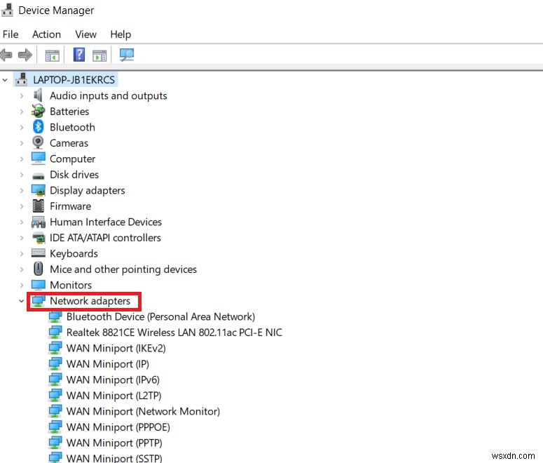Select the Network adapters tree item
Viewport: 543px width, 463px height.
pyautogui.click(x=90, y=301)
